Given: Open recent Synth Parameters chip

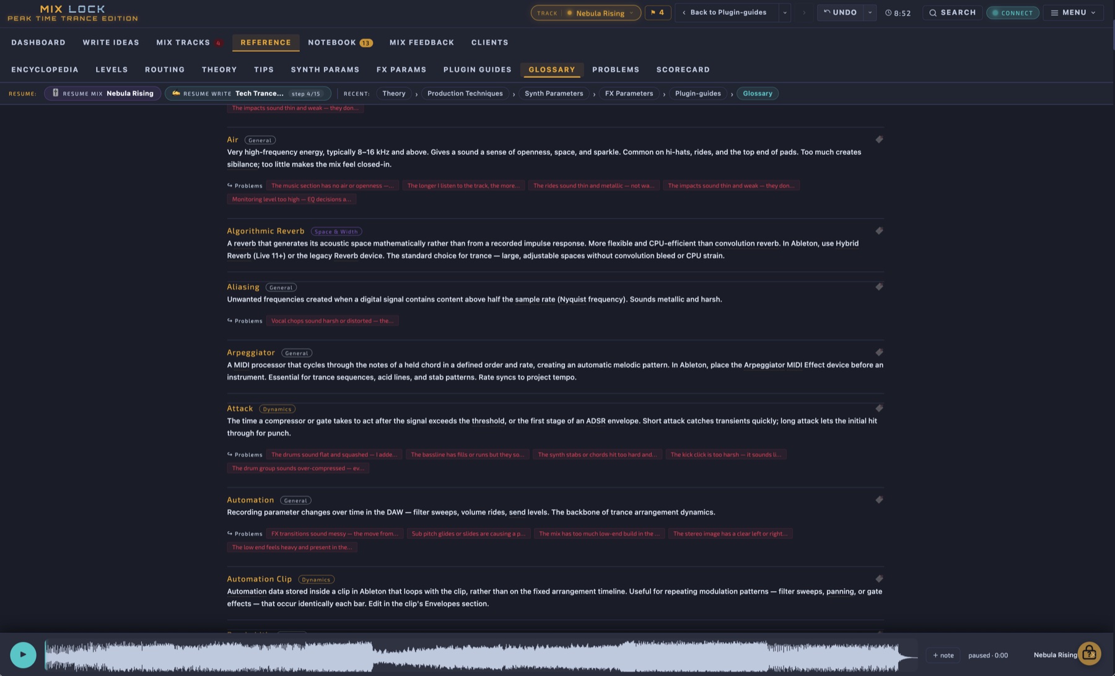Looking at the screenshot, I should pyautogui.click(x=554, y=93).
